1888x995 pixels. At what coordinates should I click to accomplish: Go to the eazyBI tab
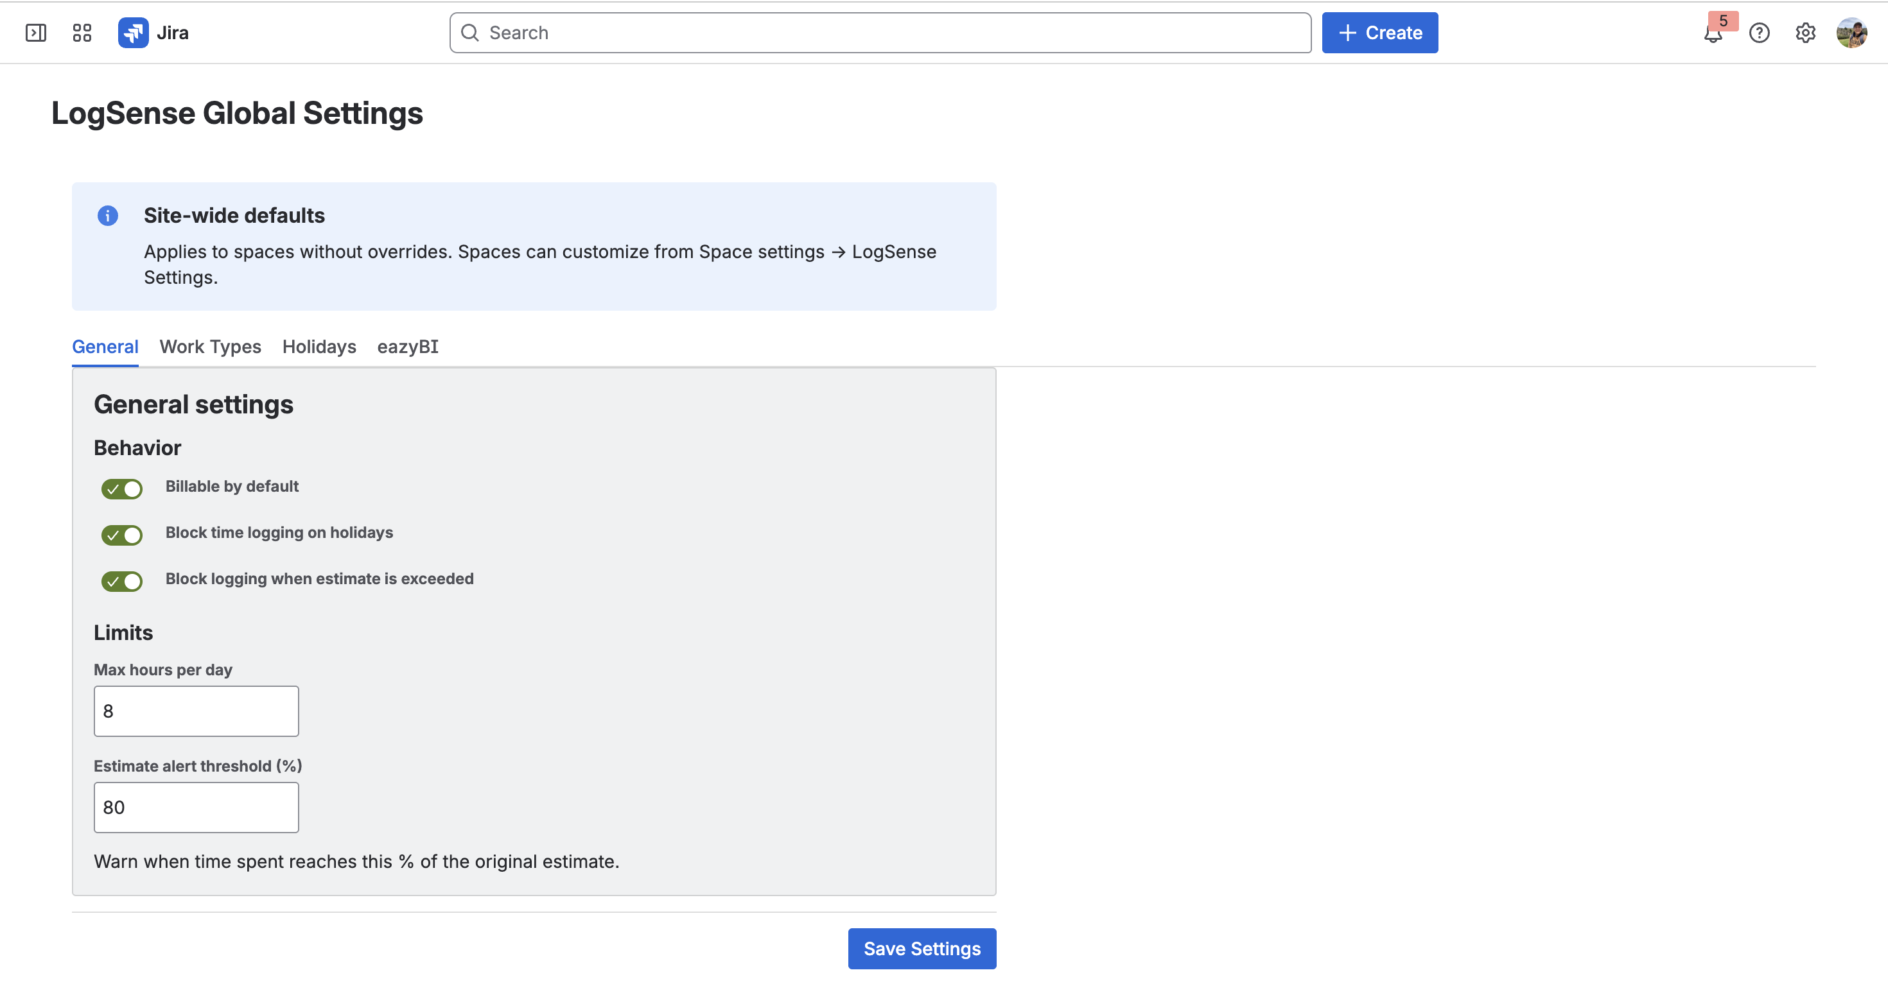[408, 347]
